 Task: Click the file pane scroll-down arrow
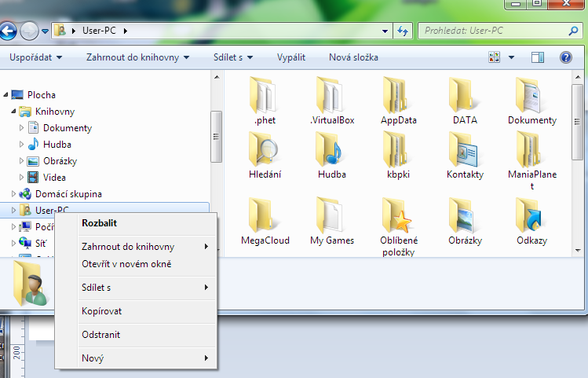pos(578,251)
